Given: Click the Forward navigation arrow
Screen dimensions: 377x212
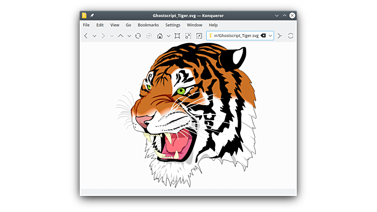Looking at the screenshot, I should [x=103, y=36].
